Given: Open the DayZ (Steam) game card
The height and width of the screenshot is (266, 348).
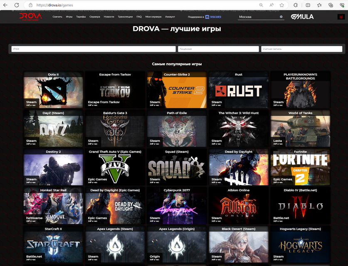Looking at the screenshot, I should 53,128.
